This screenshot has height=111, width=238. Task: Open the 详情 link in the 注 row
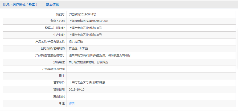[72, 103]
